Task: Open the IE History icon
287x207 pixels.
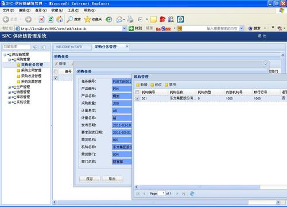Action: [109, 19]
